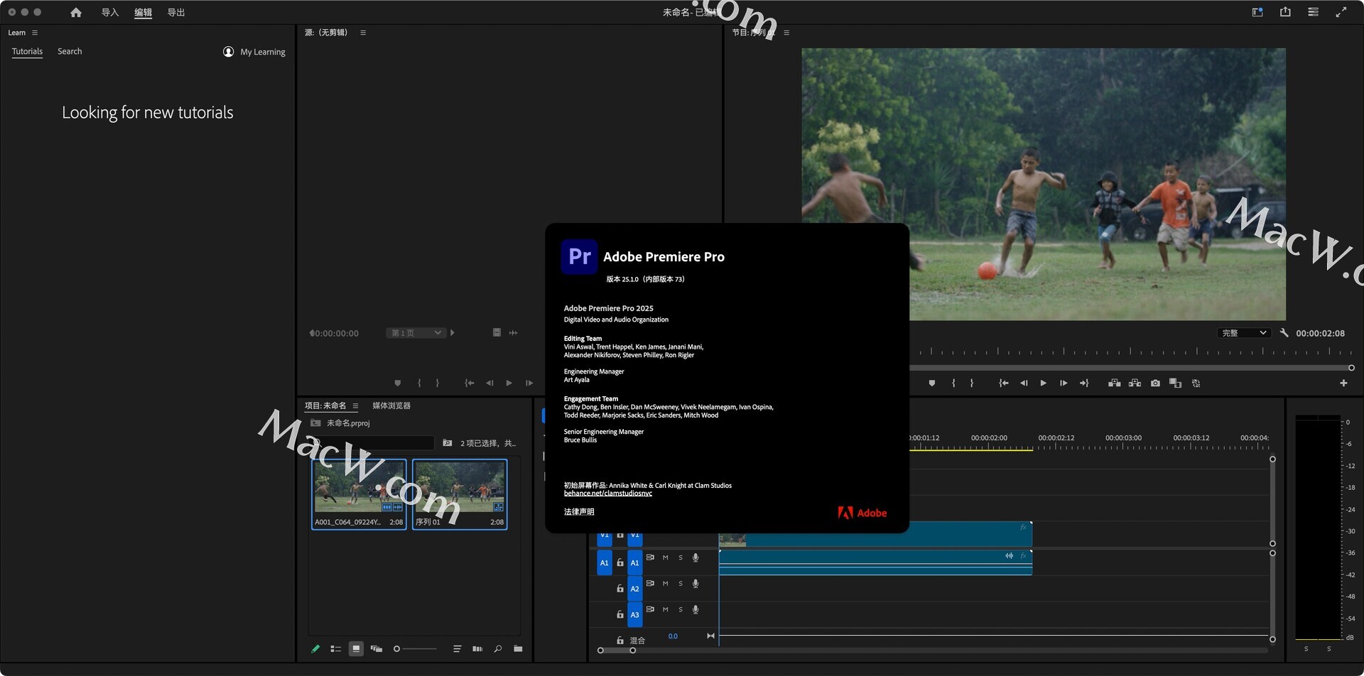Export frame with camera icon

click(x=1156, y=383)
